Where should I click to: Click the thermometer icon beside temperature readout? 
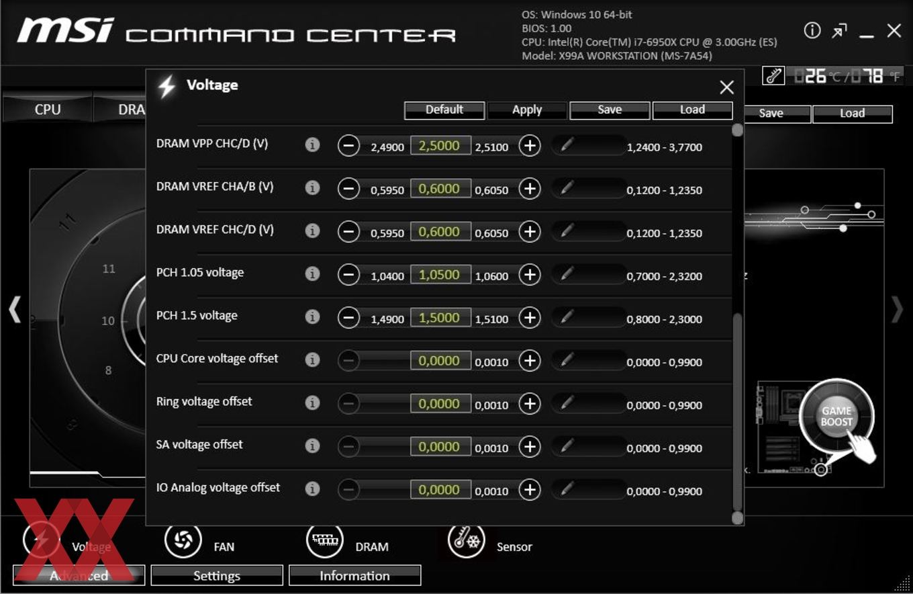click(773, 76)
